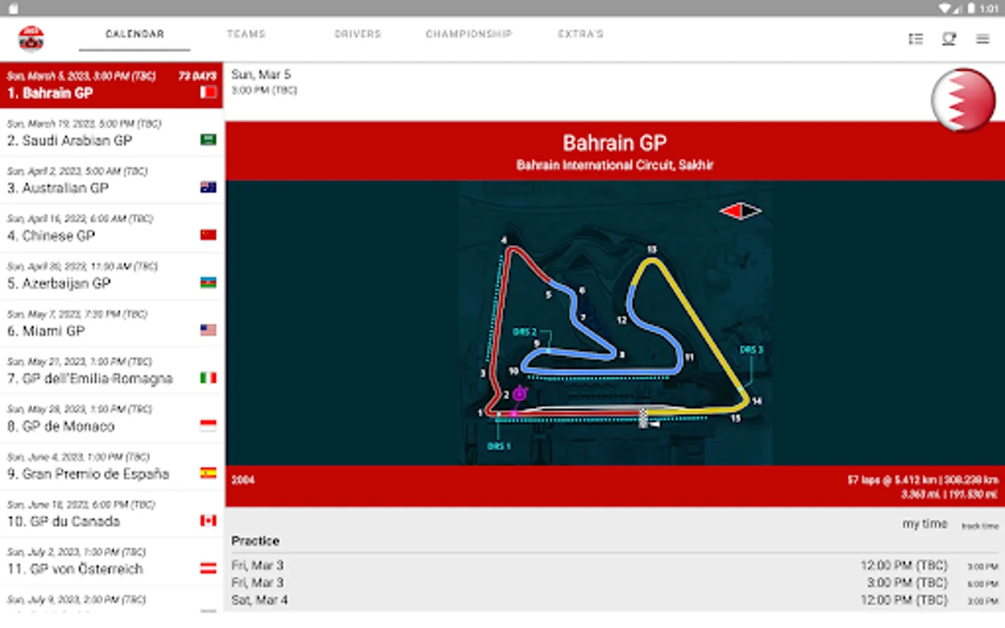Click the Practice section heading
The width and height of the screenshot is (1005, 628).
pyautogui.click(x=255, y=541)
